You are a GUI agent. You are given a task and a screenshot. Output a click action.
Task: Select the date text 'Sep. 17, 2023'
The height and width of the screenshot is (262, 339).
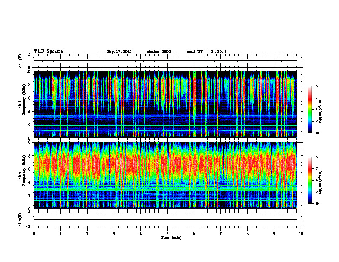(x=119, y=51)
